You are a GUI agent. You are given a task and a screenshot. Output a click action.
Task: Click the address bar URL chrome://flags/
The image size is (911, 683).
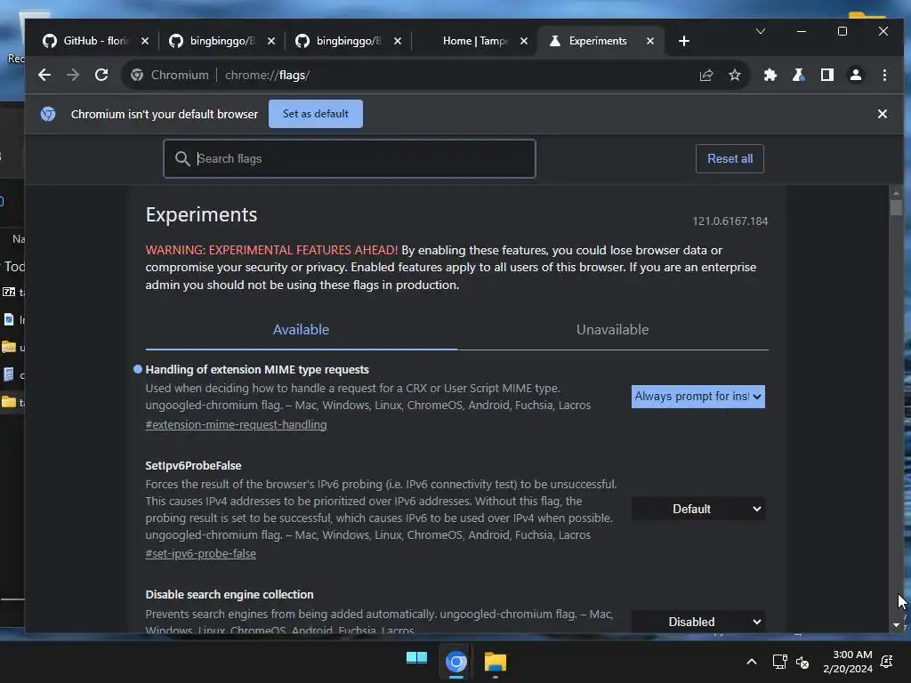click(267, 75)
